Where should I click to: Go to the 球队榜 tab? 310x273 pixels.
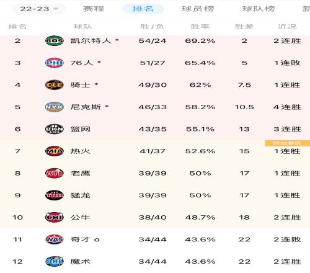tap(259, 9)
